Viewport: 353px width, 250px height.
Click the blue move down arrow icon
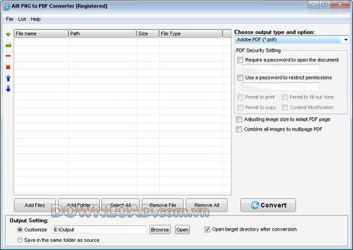click(9, 89)
